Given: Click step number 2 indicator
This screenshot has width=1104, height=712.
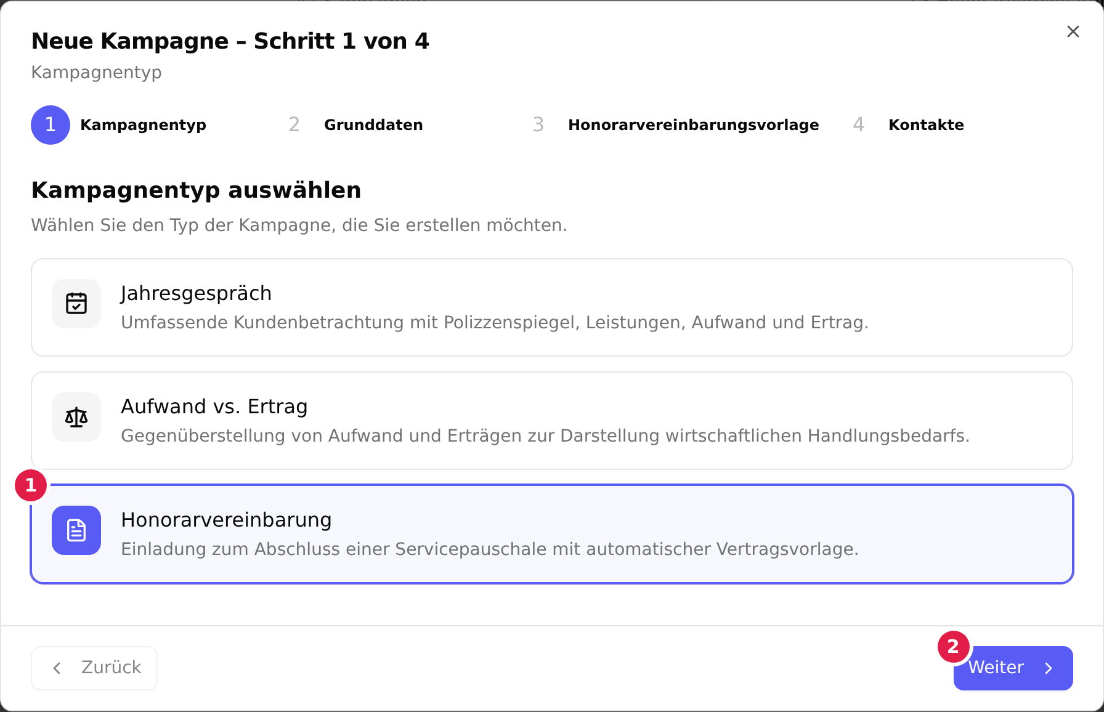Looking at the screenshot, I should pos(294,125).
